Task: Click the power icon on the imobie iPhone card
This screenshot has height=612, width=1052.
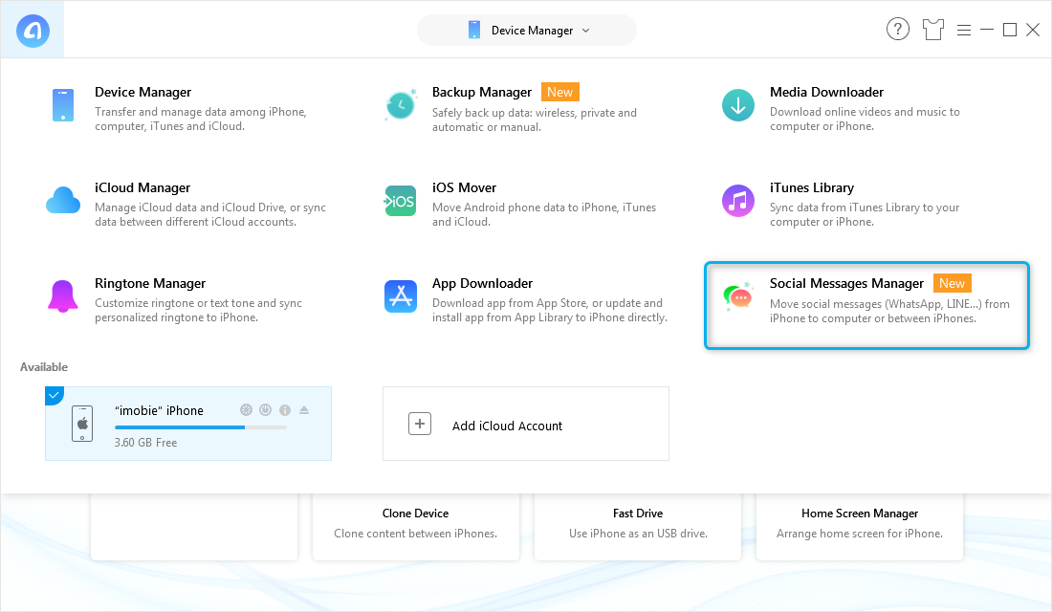Action: [x=266, y=410]
